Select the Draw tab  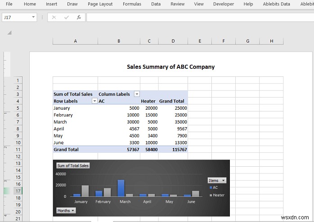[72, 4]
